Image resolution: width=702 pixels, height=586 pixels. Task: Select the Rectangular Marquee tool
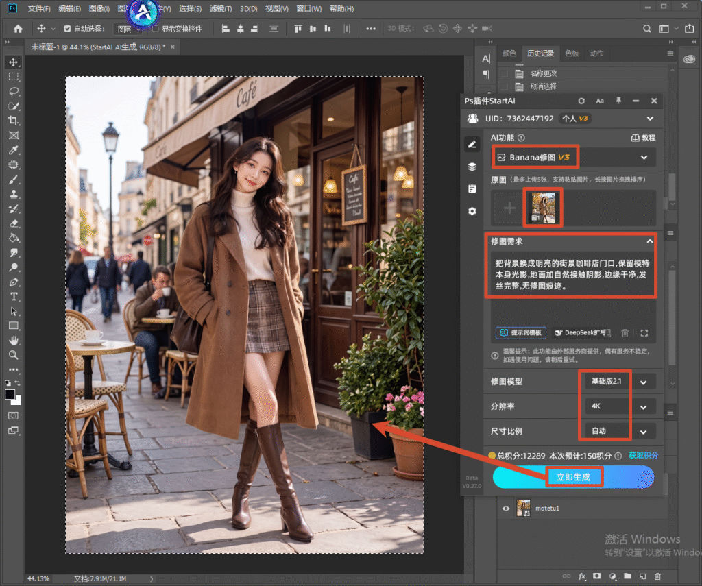(14, 77)
